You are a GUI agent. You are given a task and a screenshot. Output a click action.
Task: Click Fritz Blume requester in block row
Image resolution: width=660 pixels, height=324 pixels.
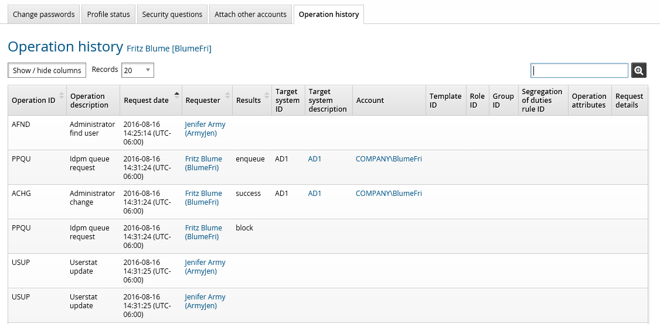coord(203,232)
